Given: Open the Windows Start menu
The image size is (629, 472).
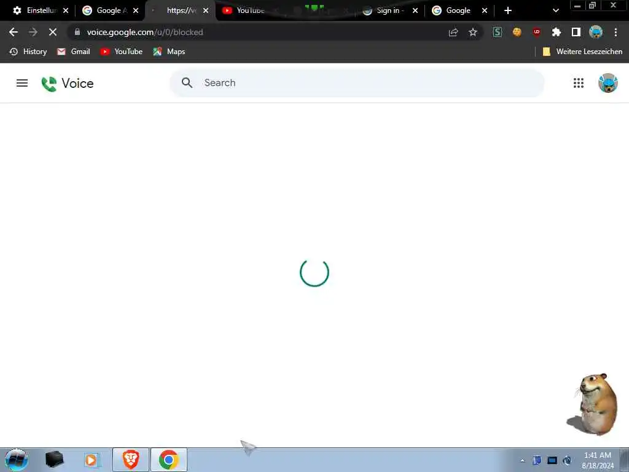Looking at the screenshot, I should (x=16, y=460).
